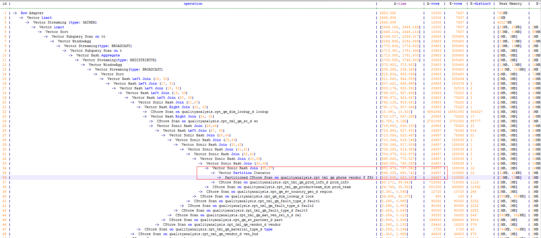Viewport: 541px width, 238px height.
Task: Click the A-time value 2645.898
Action: [x=388, y=23]
